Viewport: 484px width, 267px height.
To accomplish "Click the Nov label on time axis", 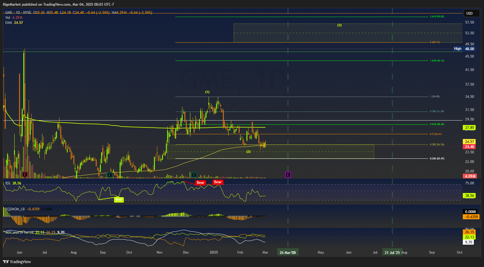I will click(x=160, y=252).
